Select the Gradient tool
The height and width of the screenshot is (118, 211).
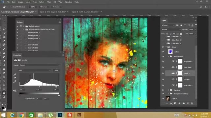4,65
